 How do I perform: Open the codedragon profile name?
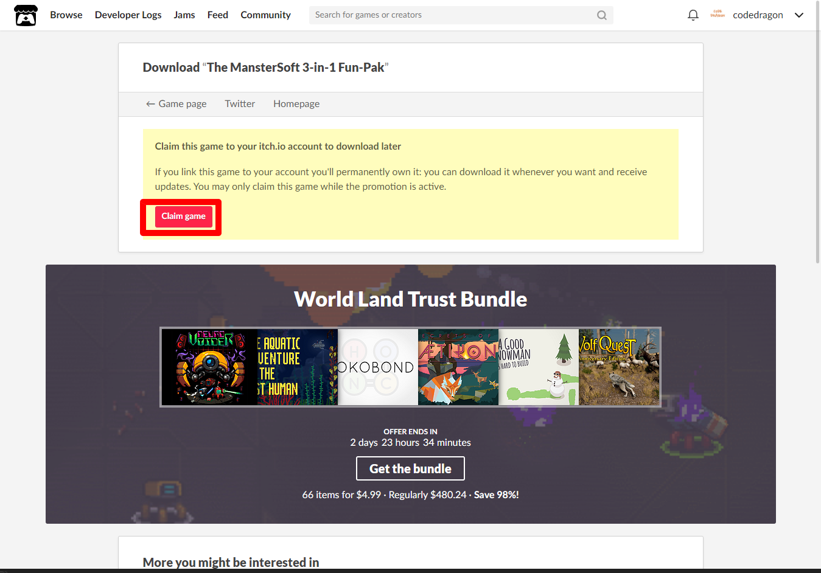tap(758, 15)
